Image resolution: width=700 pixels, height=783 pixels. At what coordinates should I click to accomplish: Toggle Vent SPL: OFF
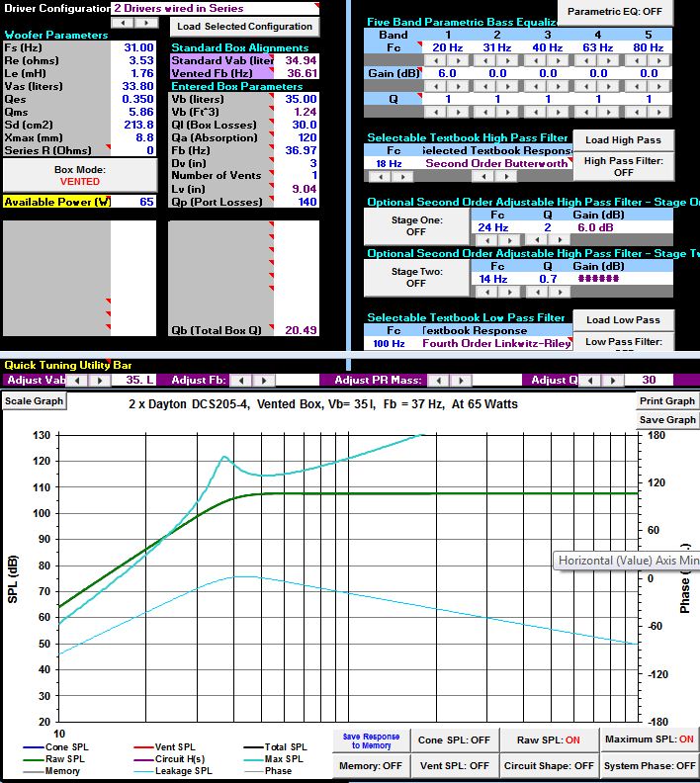(454, 765)
